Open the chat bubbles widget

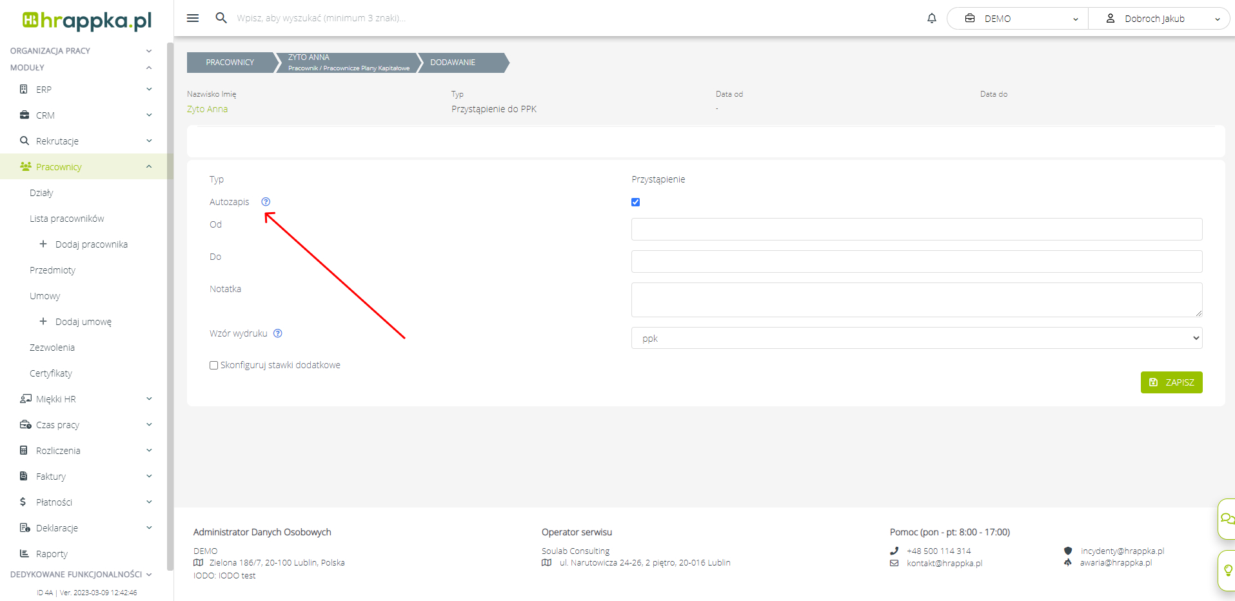click(x=1227, y=518)
